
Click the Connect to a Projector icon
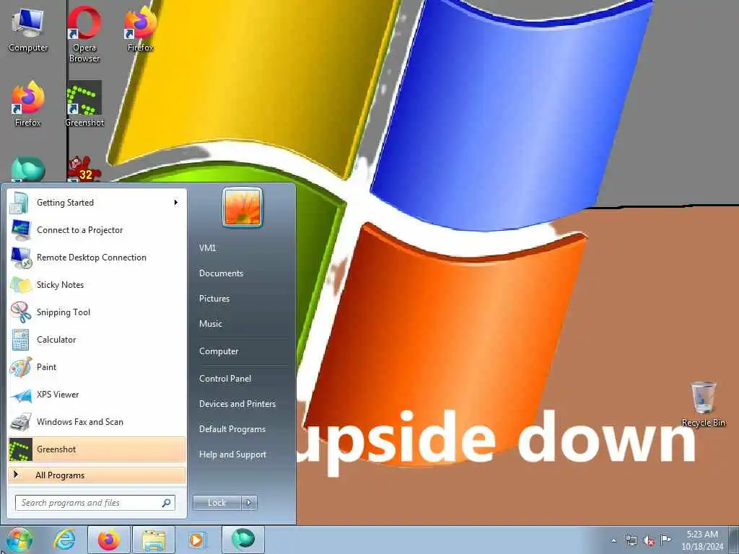pos(21,230)
